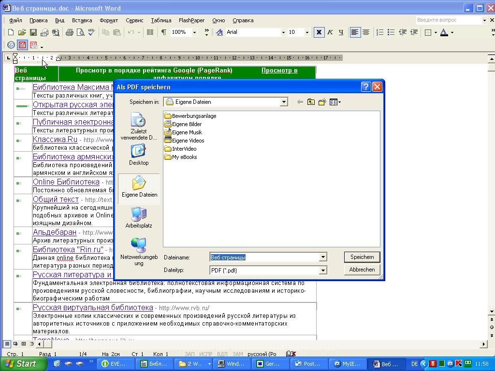Image resolution: width=495 pixels, height=371 pixels.
Task: Click the outside border icon
Action: coord(428,32)
